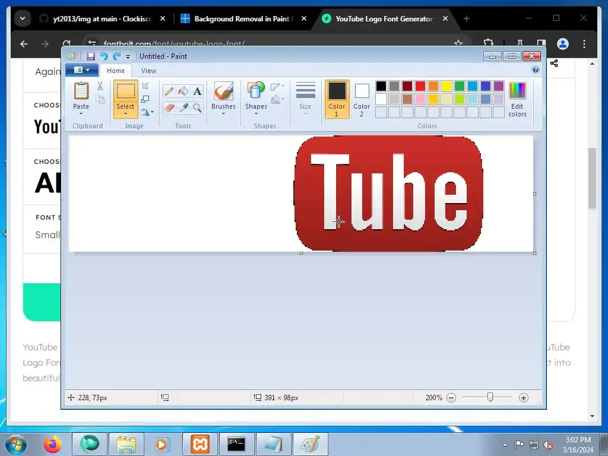Screen dimensions: 608x456
Task: Open Firefox from the taskbar
Action: click(x=53, y=444)
